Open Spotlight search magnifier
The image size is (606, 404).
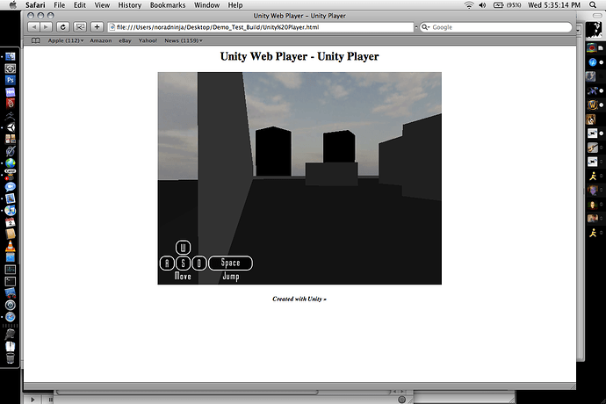(x=593, y=5)
